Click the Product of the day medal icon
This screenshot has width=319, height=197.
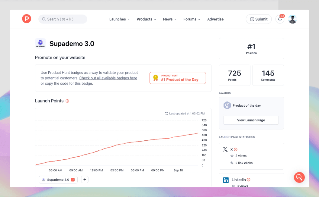227,105
